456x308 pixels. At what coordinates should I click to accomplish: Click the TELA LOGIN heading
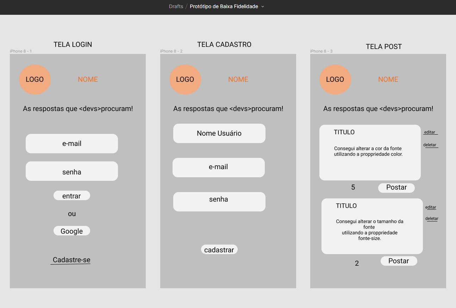click(x=73, y=44)
